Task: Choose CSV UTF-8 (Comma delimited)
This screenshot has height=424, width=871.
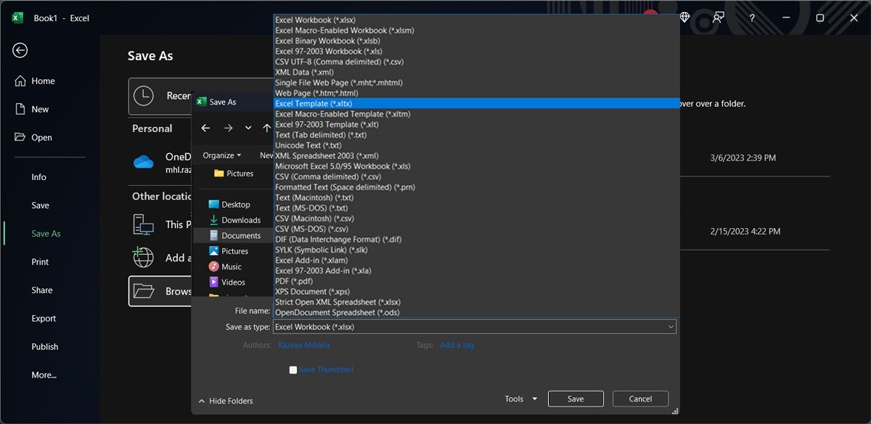Action: tap(475, 62)
